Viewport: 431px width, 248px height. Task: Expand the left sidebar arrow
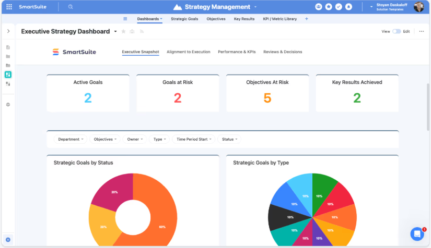[8, 31]
